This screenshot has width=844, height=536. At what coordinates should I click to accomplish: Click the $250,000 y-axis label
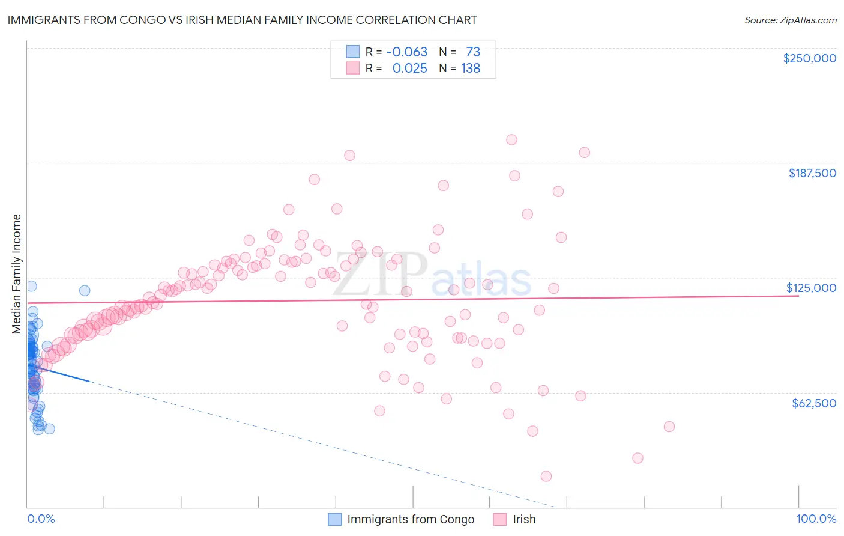(810, 58)
